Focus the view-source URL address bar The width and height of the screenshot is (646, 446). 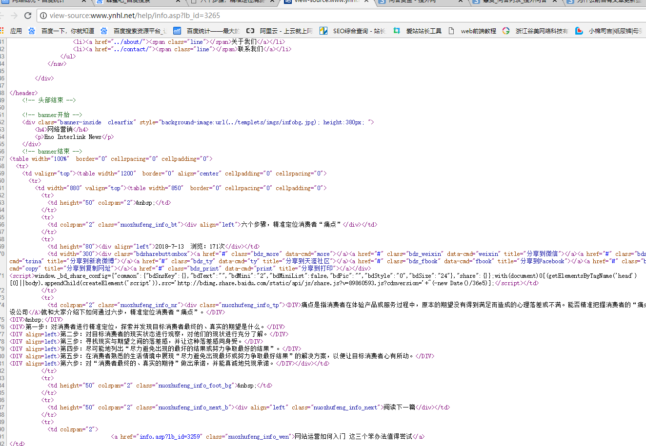[293, 16]
